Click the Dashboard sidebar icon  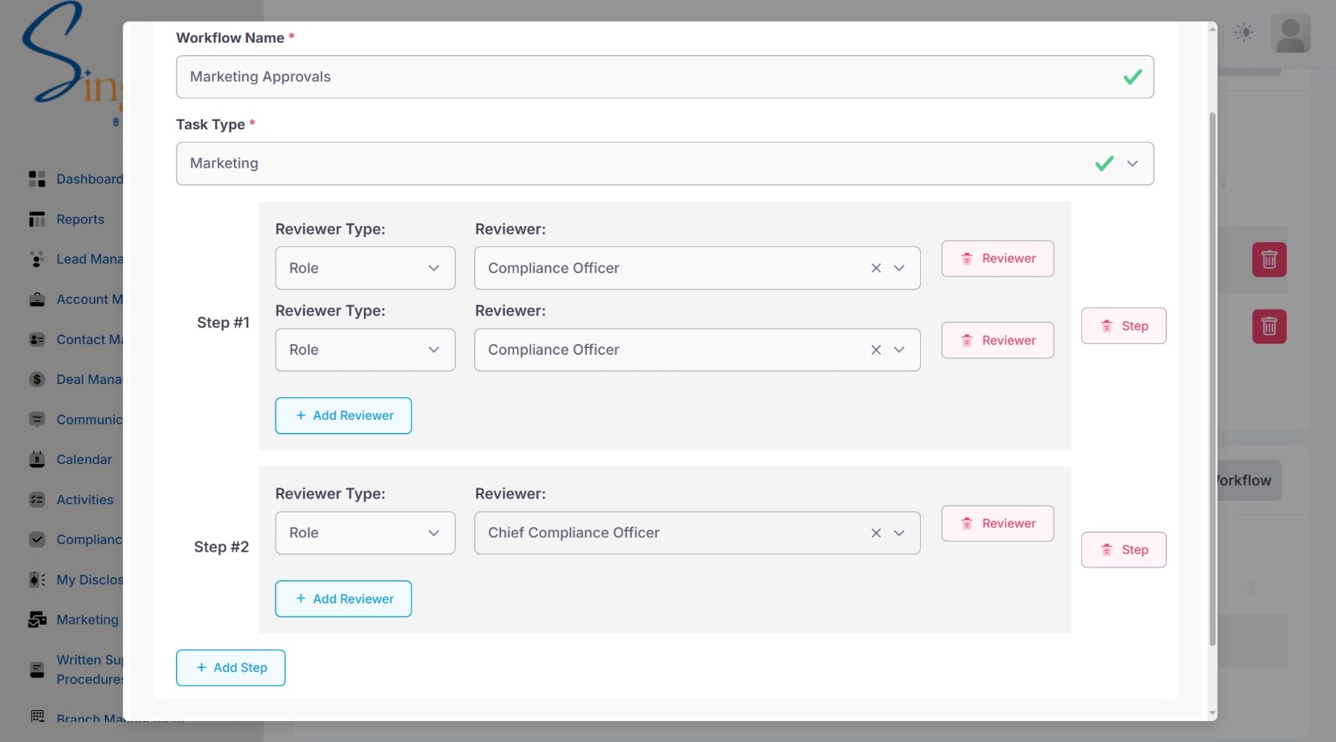pos(37,179)
